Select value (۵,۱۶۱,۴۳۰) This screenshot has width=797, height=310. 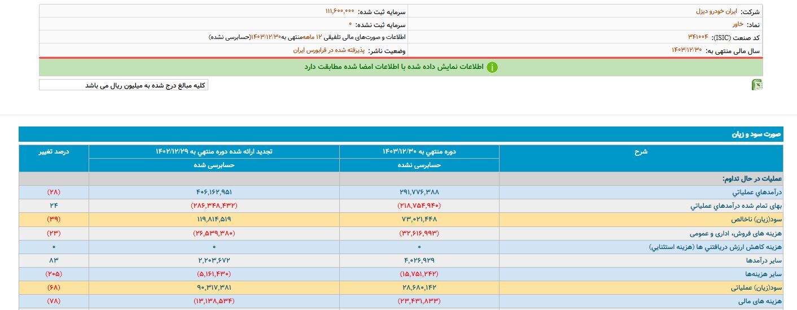point(214,274)
